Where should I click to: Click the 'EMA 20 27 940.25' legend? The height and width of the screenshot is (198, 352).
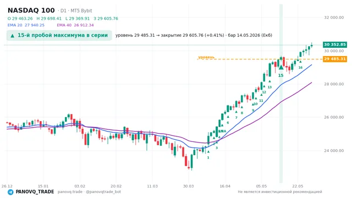pyautogui.click(x=26, y=25)
